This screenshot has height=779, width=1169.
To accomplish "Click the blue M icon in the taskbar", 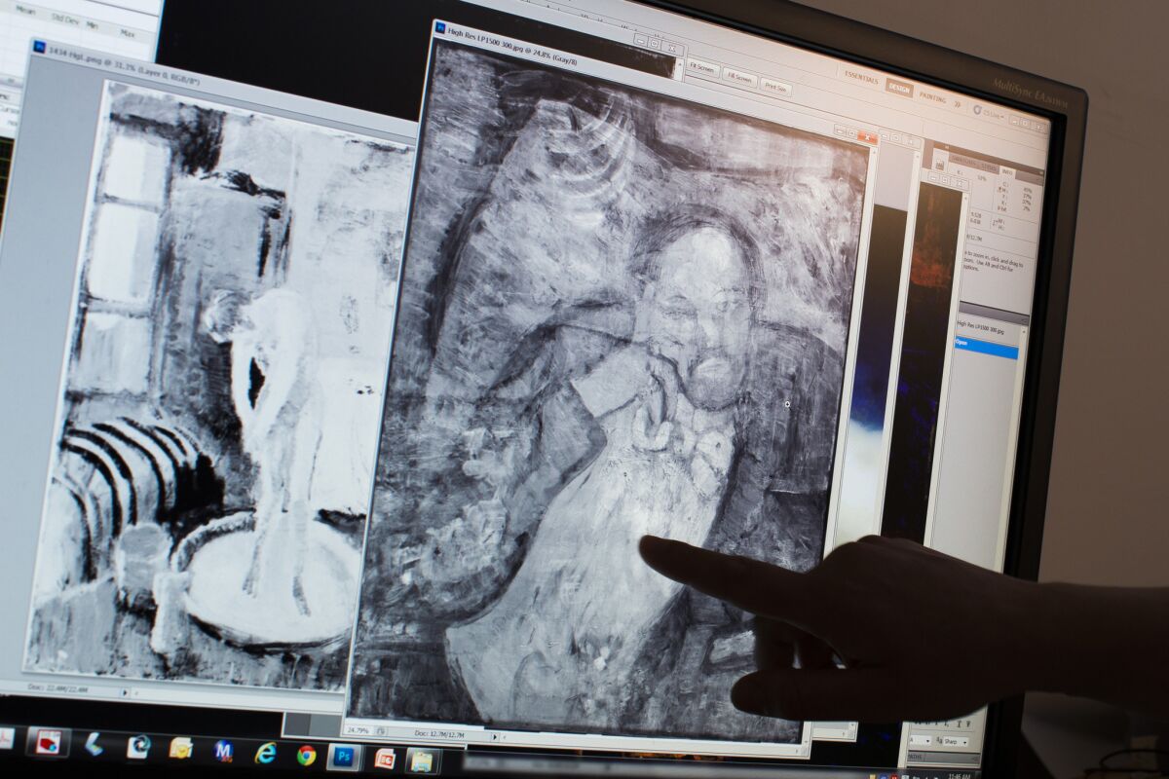I will pyautogui.click(x=223, y=751).
